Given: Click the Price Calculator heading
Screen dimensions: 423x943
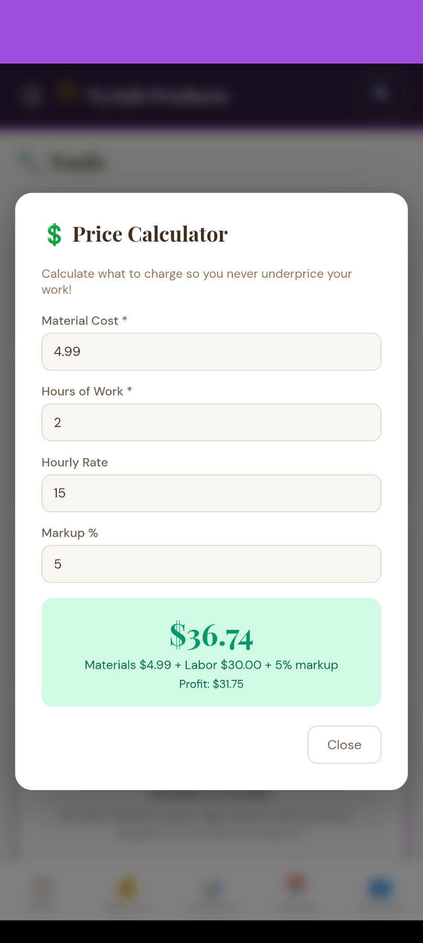Looking at the screenshot, I should 150,234.
